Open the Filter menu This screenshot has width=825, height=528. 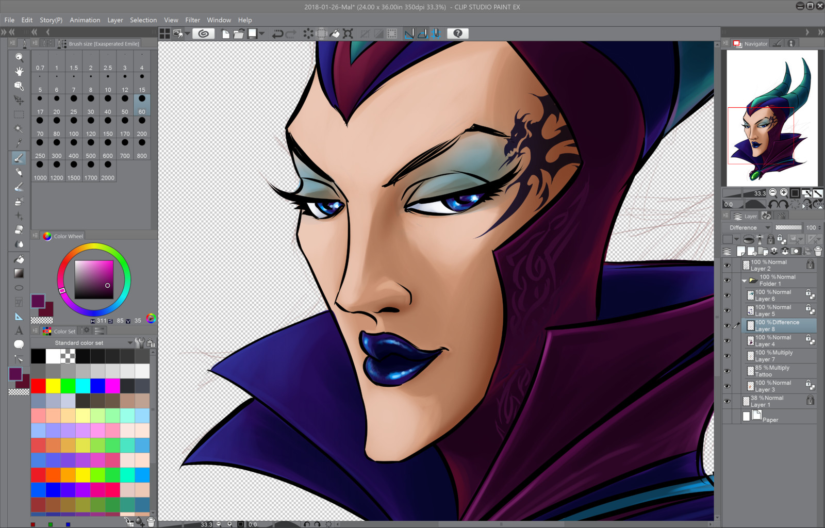click(x=192, y=20)
